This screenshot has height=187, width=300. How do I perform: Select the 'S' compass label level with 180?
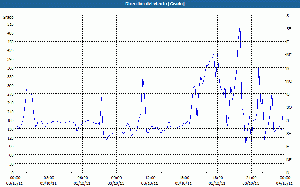288,120
